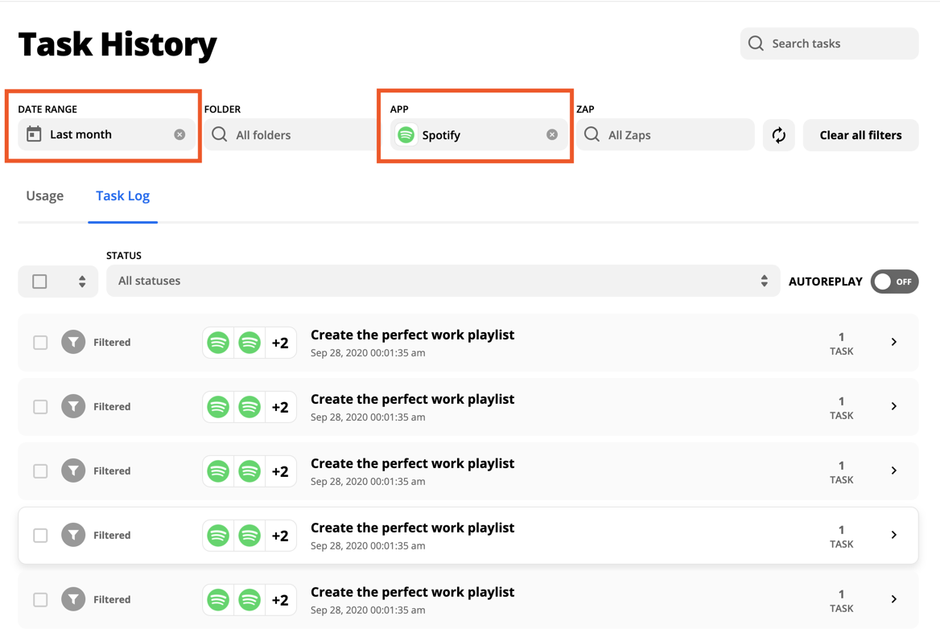Click the search icon in All folders
This screenshot has width=940, height=633.
pyautogui.click(x=220, y=134)
